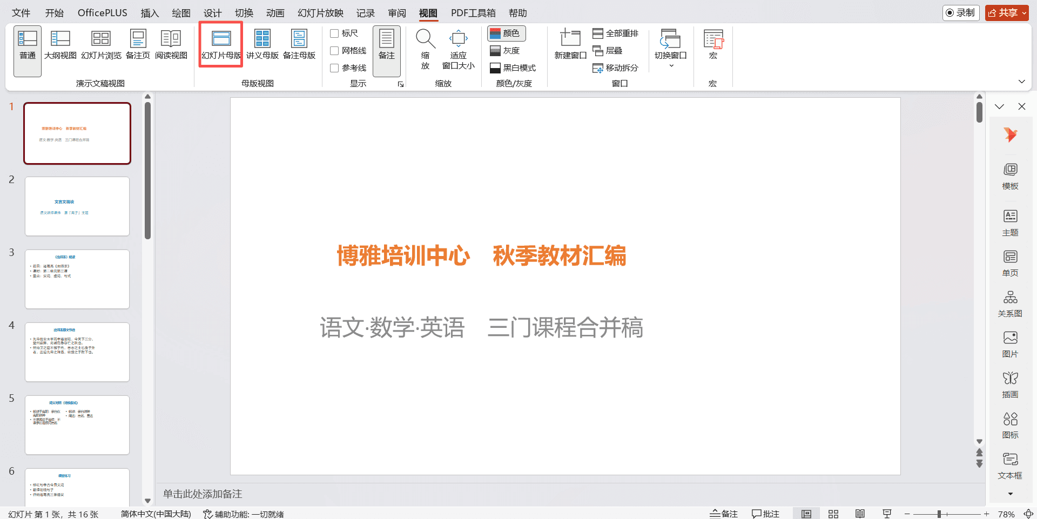Open the Animations (动画) tab
The image size is (1037, 519).
click(x=275, y=13)
